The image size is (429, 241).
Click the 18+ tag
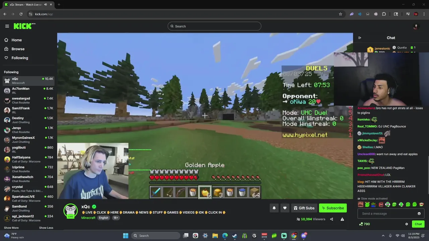116,218
